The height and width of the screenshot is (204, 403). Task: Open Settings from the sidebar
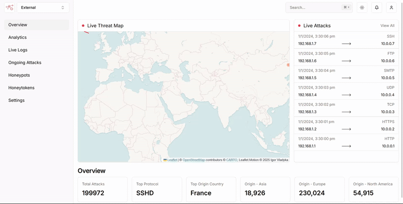coord(17,100)
